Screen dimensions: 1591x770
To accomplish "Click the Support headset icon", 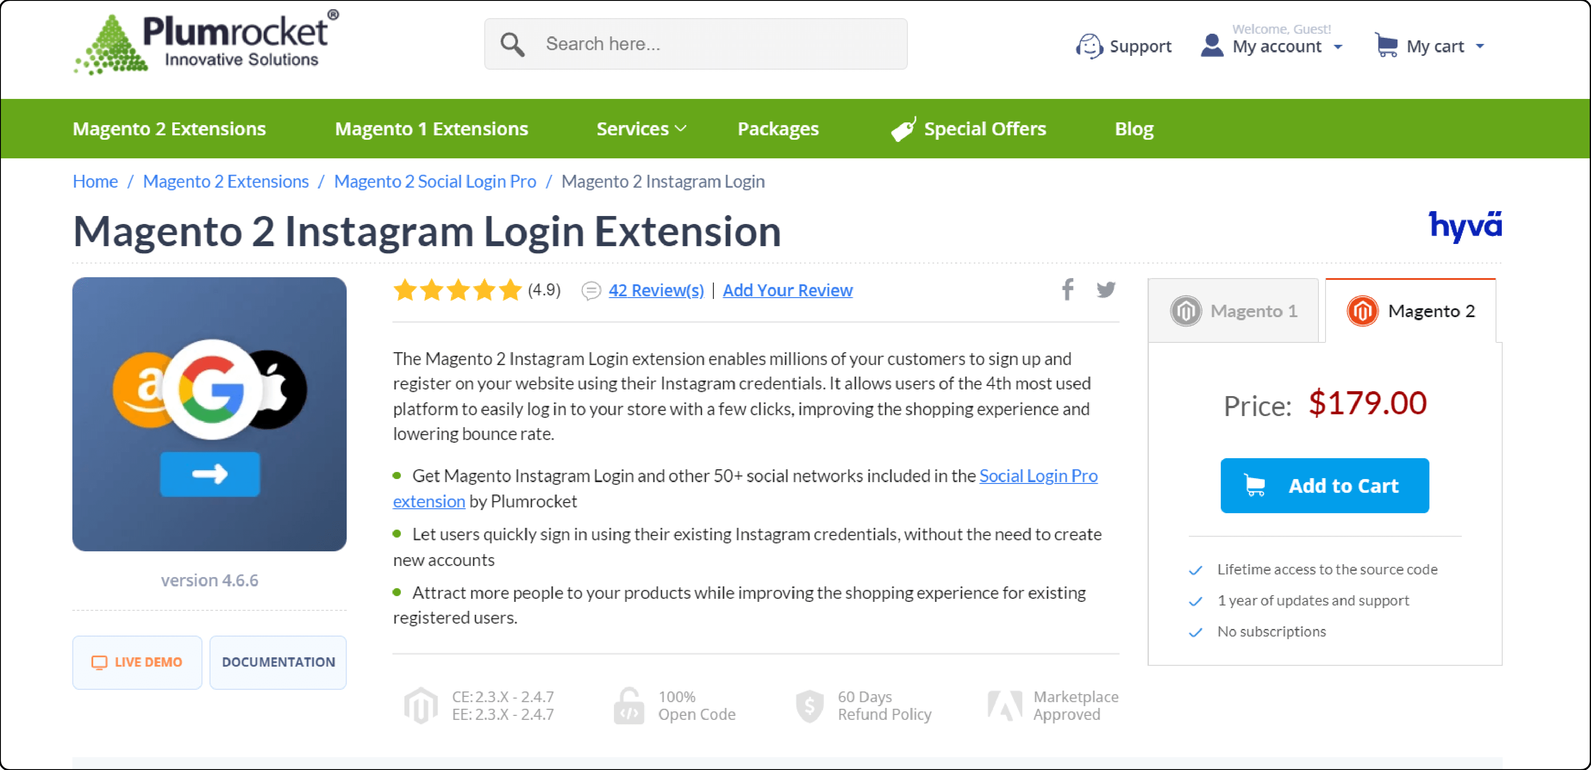I will pyautogui.click(x=1089, y=46).
